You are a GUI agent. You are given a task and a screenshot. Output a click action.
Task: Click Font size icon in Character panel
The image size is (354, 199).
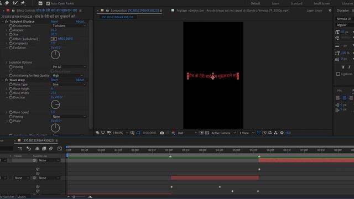337,32
